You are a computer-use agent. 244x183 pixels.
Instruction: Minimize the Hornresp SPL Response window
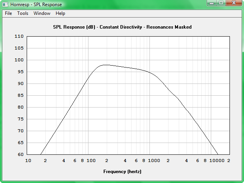[212, 3]
